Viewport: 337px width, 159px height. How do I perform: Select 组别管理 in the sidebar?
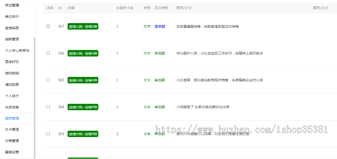tap(12, 39)
